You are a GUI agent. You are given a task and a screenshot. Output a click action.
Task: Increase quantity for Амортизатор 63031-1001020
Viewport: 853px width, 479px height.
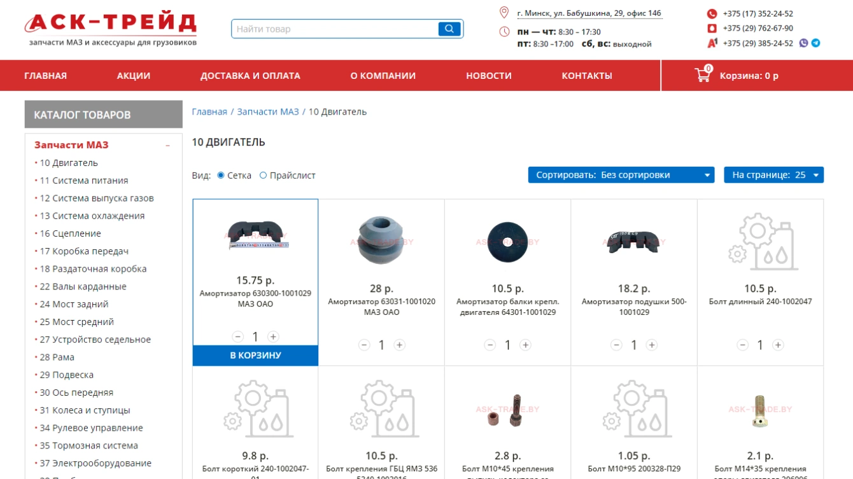(x=399, y=345)
